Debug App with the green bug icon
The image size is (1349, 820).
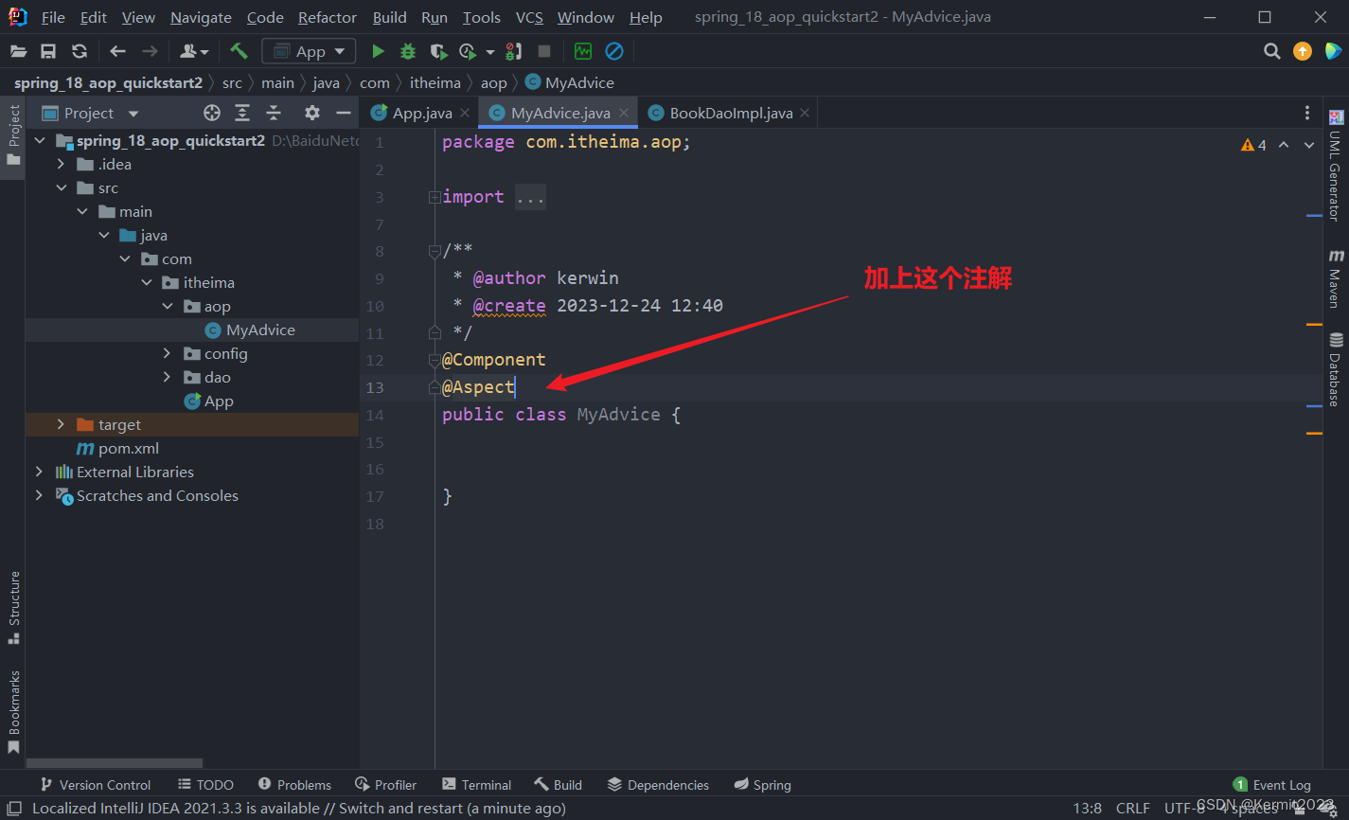tap(408, 51)
